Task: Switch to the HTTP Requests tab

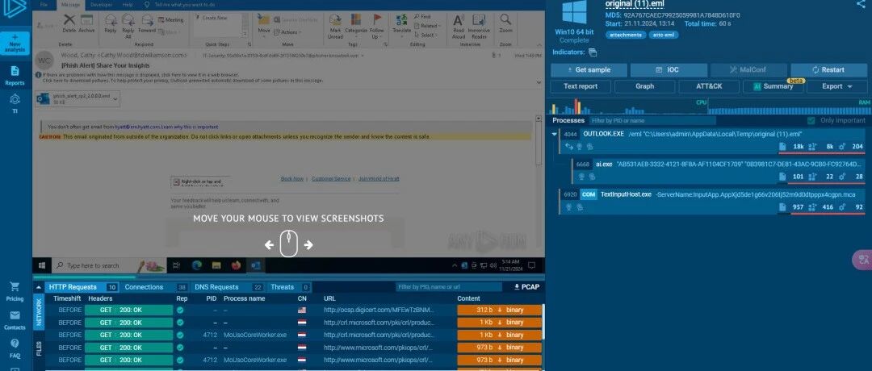Action: click(x=82, y=287)
